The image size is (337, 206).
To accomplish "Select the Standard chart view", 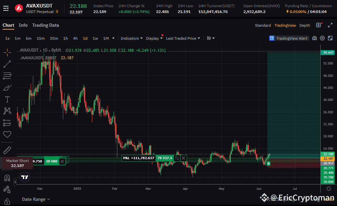I will coord(263,25).
